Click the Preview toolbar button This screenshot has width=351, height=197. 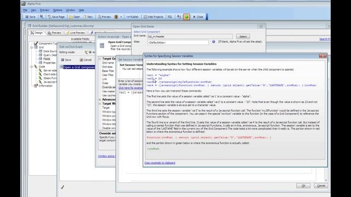click(104, 17)
